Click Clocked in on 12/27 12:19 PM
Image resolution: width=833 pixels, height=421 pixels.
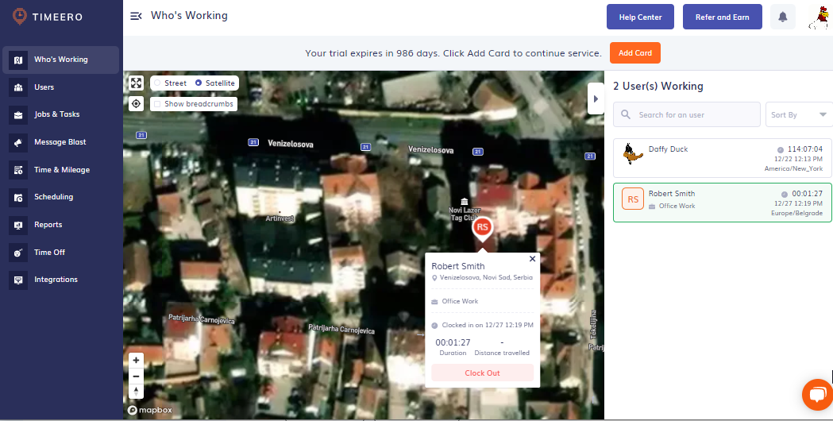[x=488, y=325]
